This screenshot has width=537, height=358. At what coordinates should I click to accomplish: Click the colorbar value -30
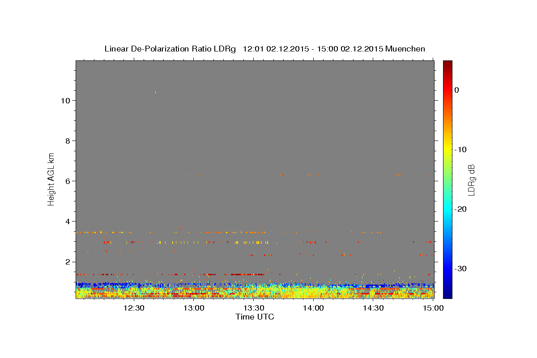tap(460, 268)
